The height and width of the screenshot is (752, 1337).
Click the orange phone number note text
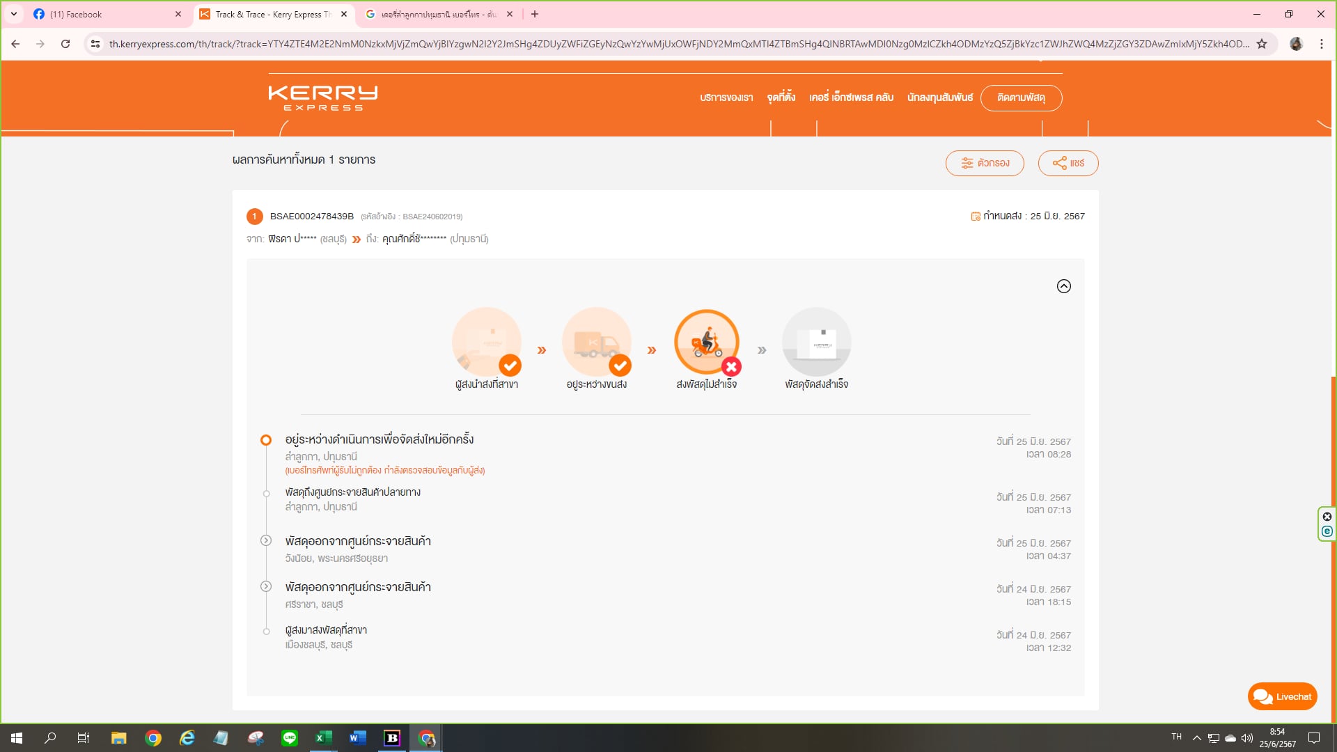[x=385, y=471]
